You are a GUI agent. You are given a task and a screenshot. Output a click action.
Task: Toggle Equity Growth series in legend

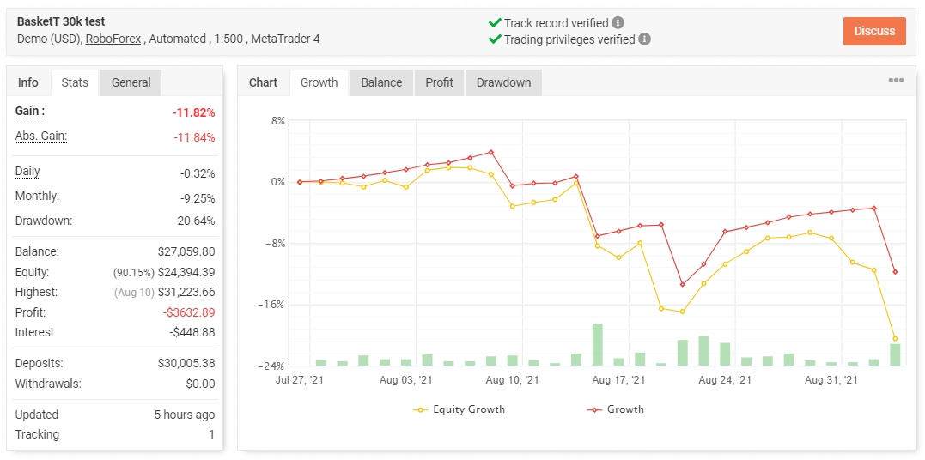[459, 409]
